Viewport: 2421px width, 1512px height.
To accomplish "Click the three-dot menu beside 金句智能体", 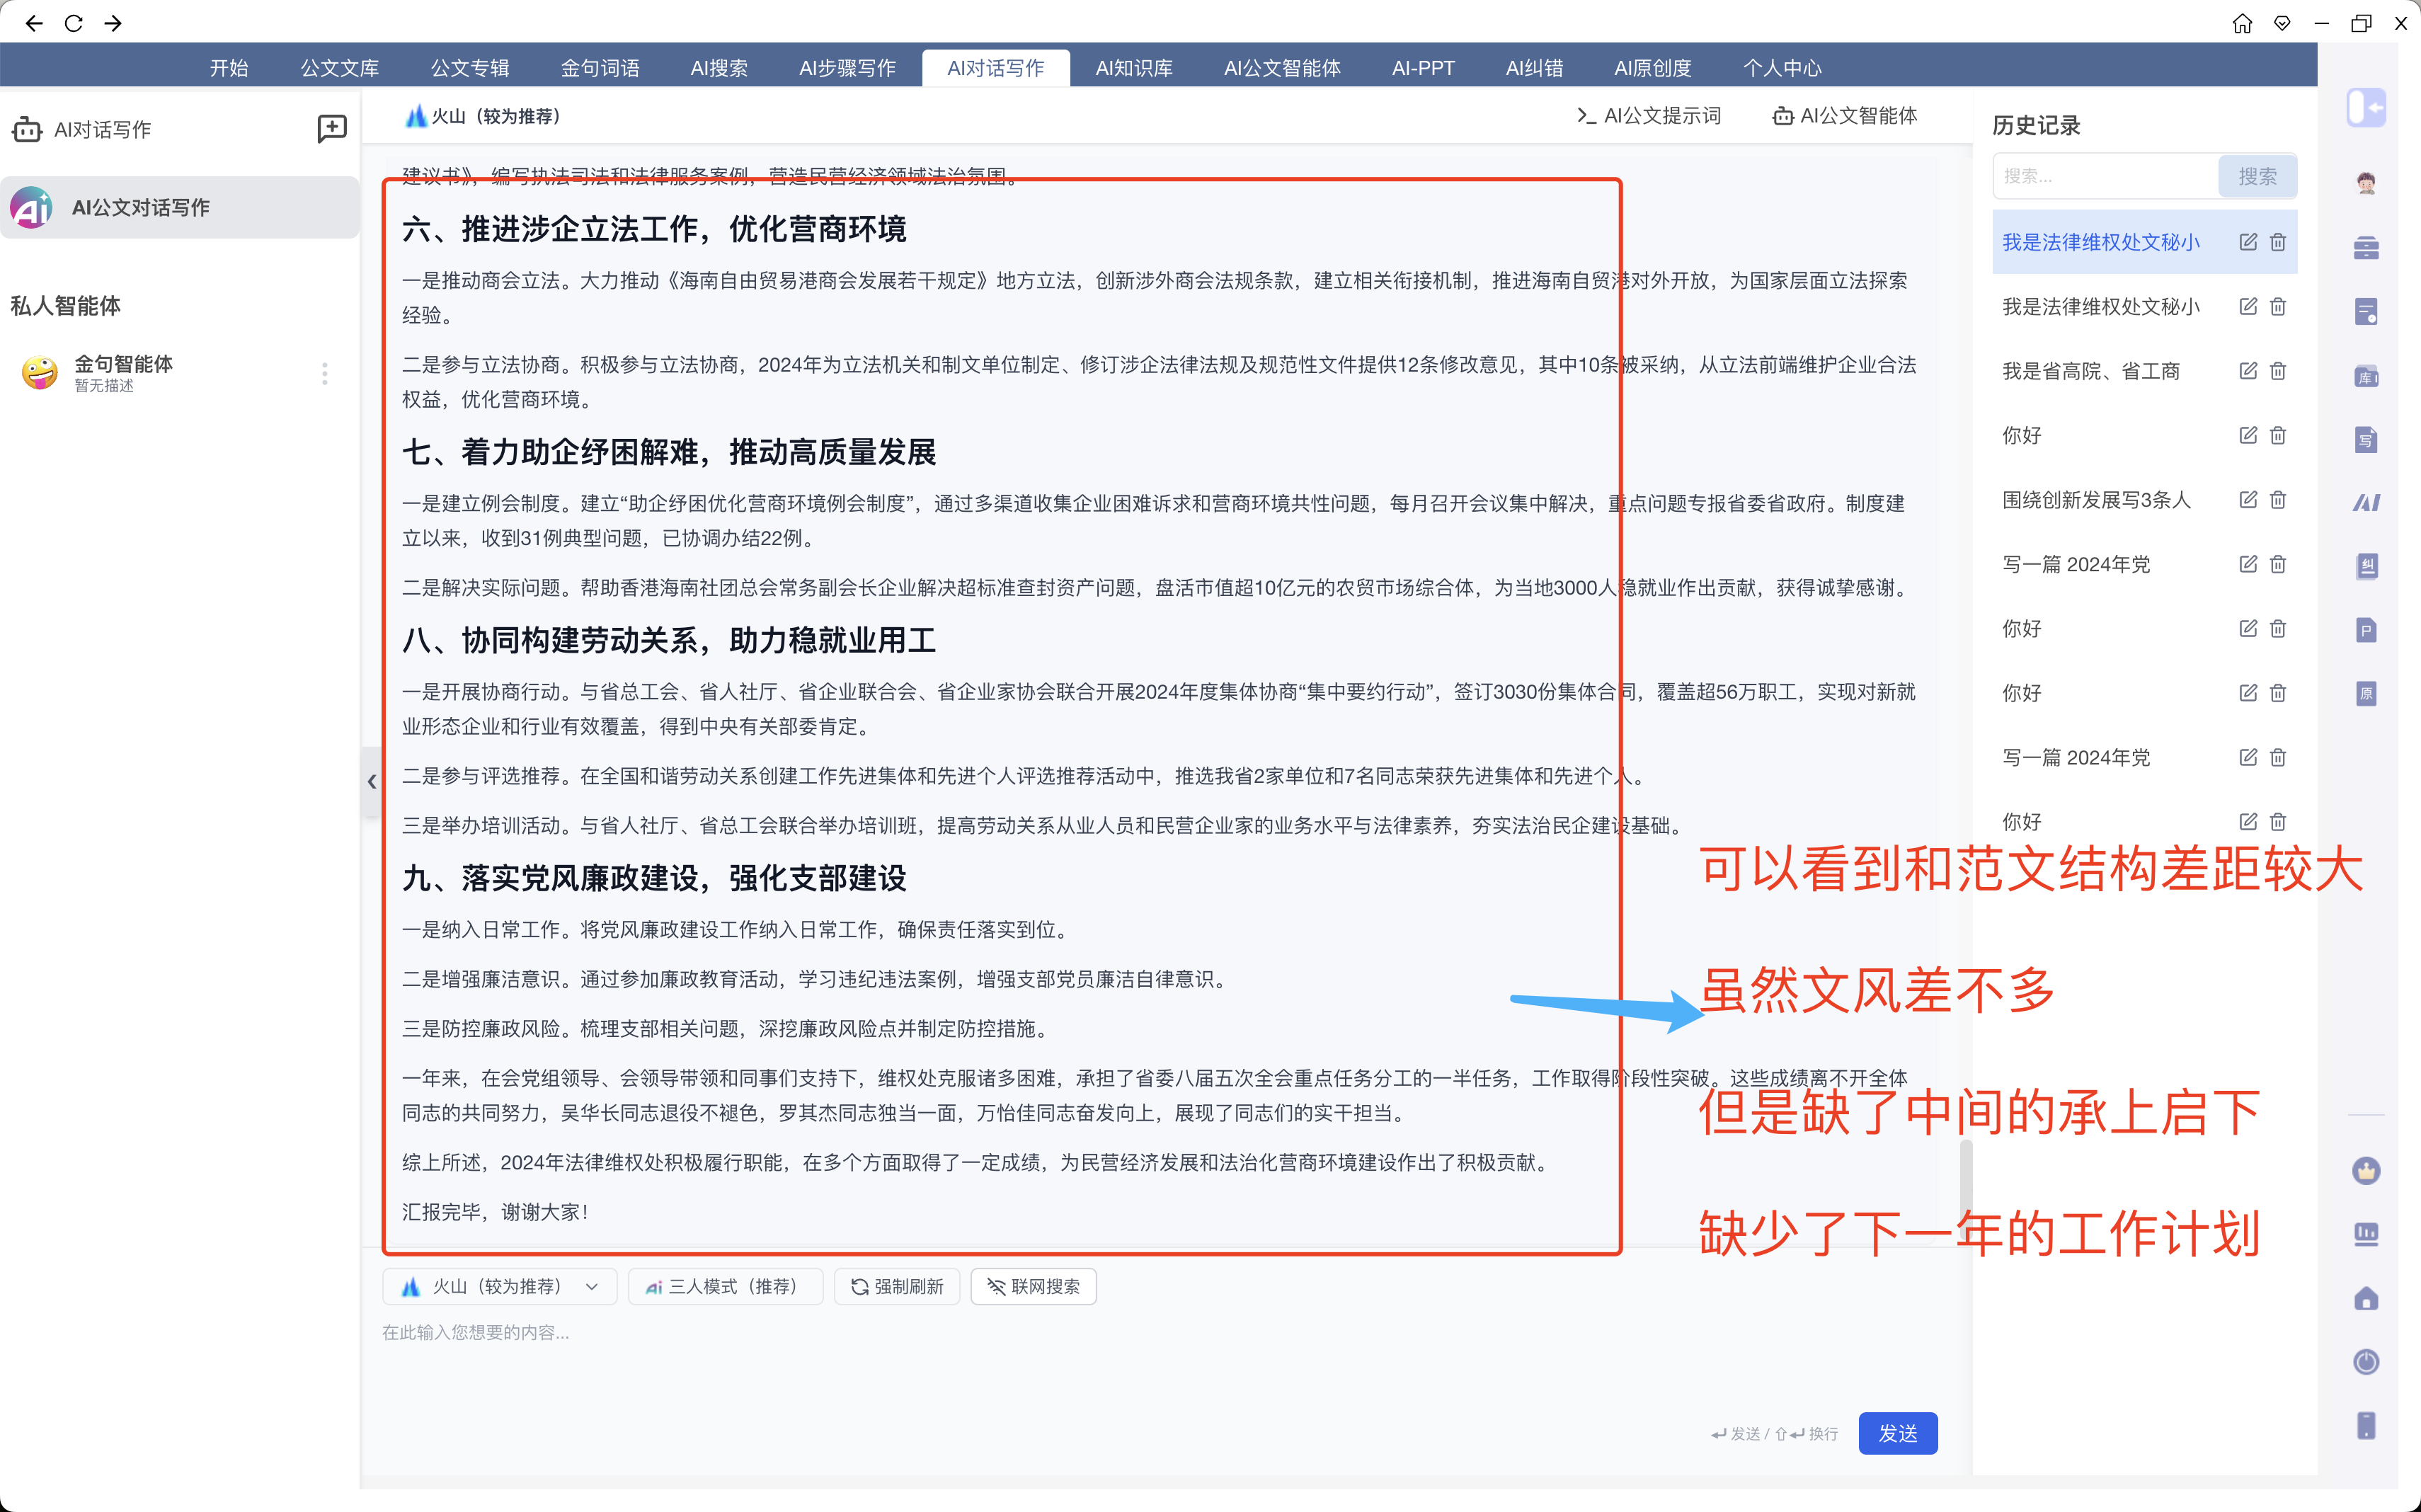I will 324,373.
